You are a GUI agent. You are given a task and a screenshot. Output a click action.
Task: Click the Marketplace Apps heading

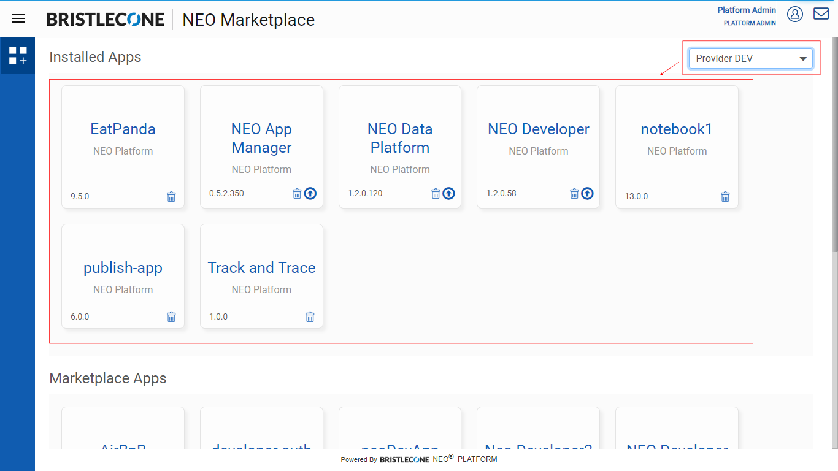[x=108, y=378]
